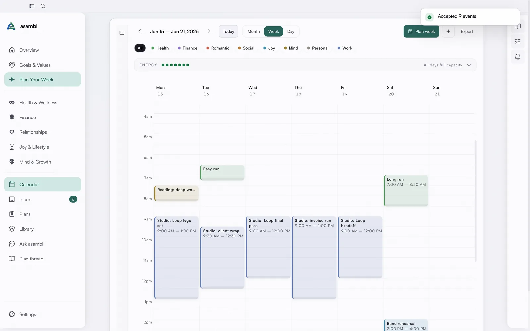
Task: Go to previous week chevron
Action: point(140,31)
